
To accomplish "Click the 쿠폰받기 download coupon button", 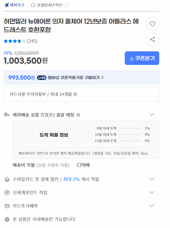I will pos(142,58).
